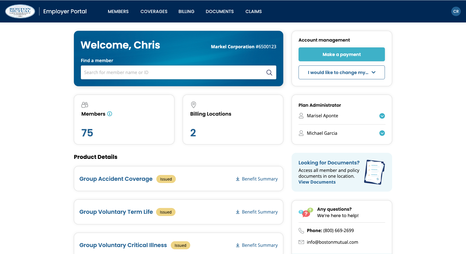Click the Billing Locations pin icon
The image size is (466, 254).
(194, 105)
